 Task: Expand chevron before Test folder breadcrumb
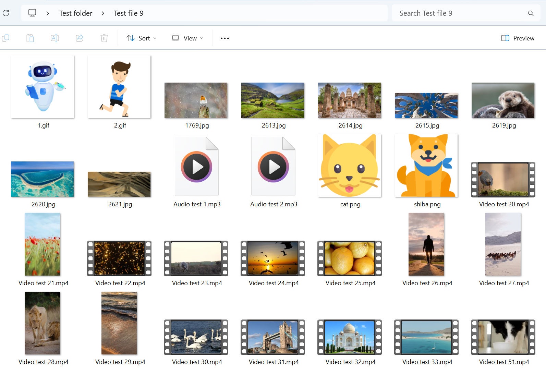pyautogui.click(x=48, y=13)
